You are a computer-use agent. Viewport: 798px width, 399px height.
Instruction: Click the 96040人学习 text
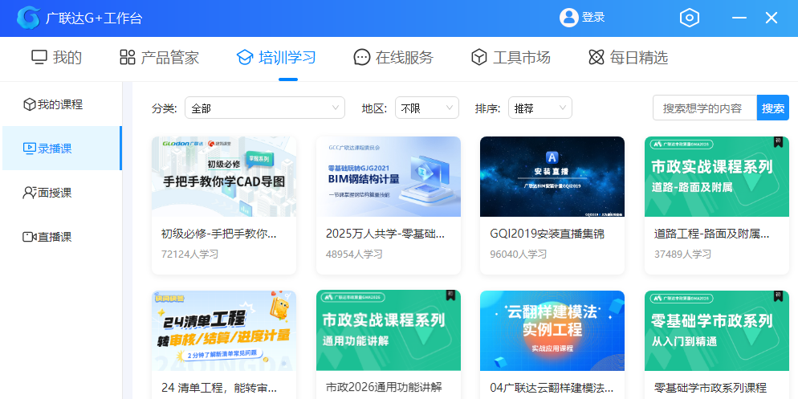pos(519,254)
